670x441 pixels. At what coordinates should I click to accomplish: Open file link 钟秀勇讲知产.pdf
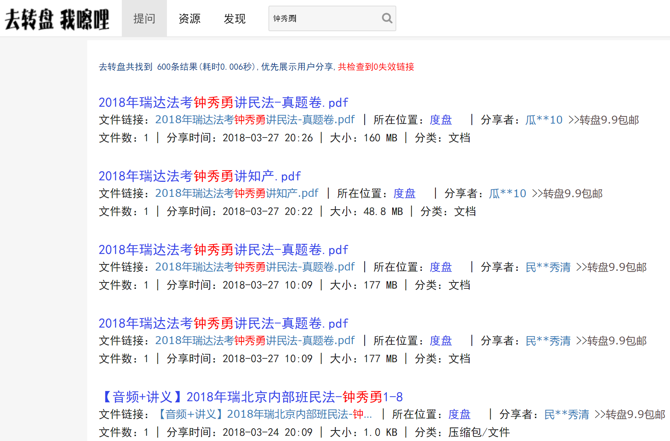pos(237,193)
